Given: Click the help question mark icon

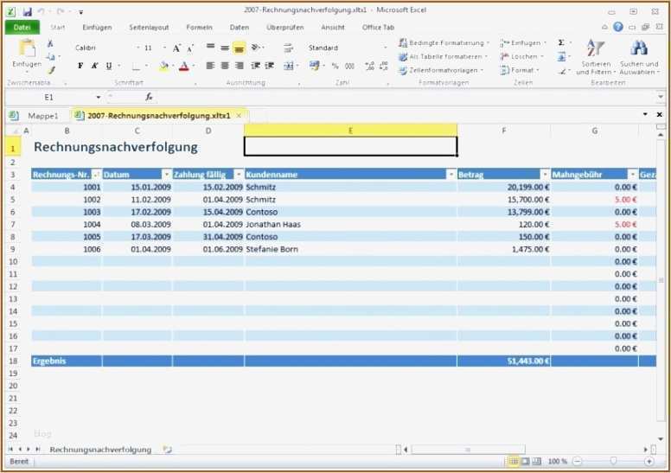Looking at the screenshot, I should click(618, 27).
